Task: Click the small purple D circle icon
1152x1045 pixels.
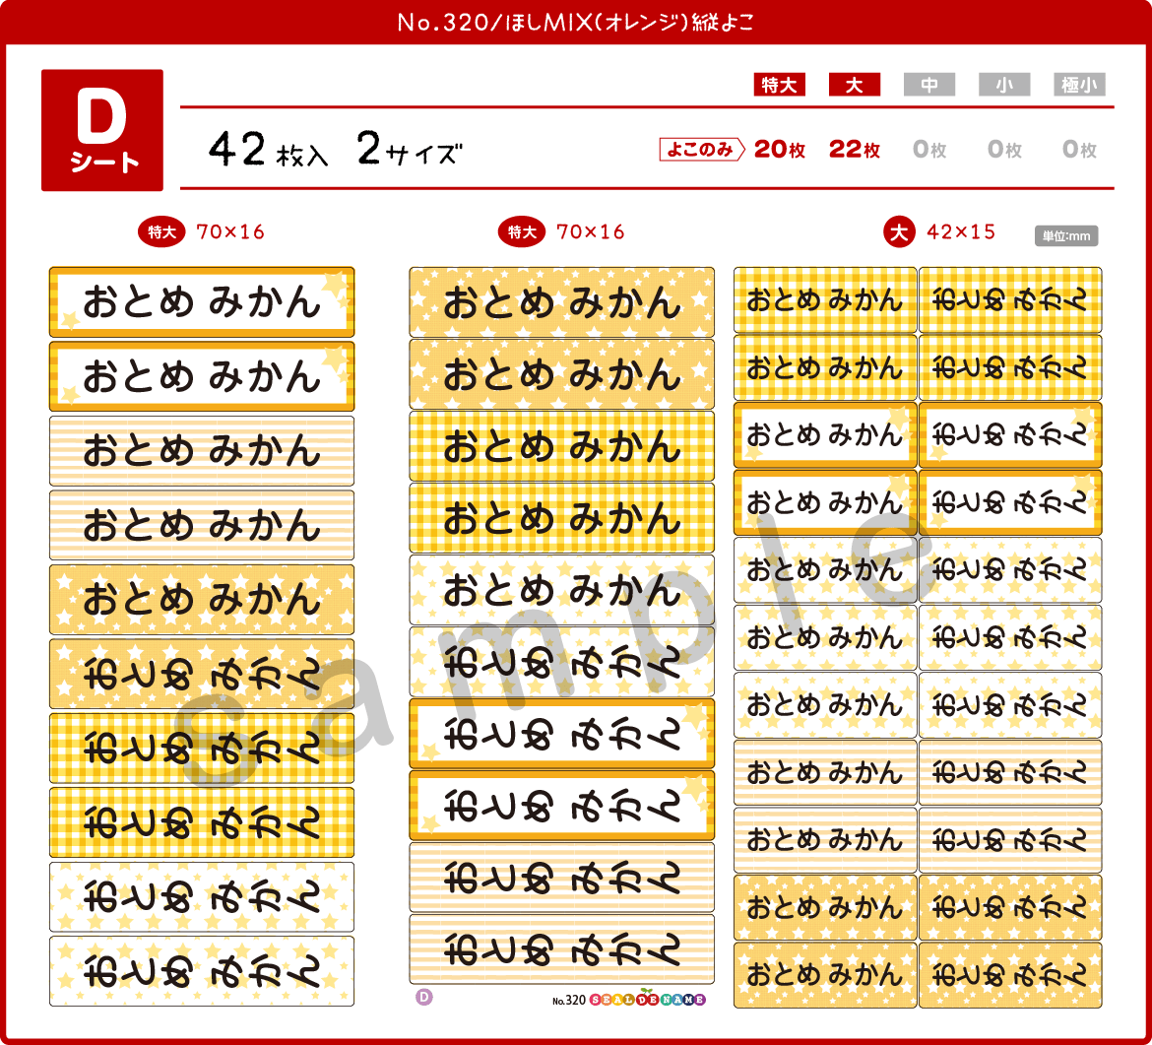Action: click(x=424, y=997)
